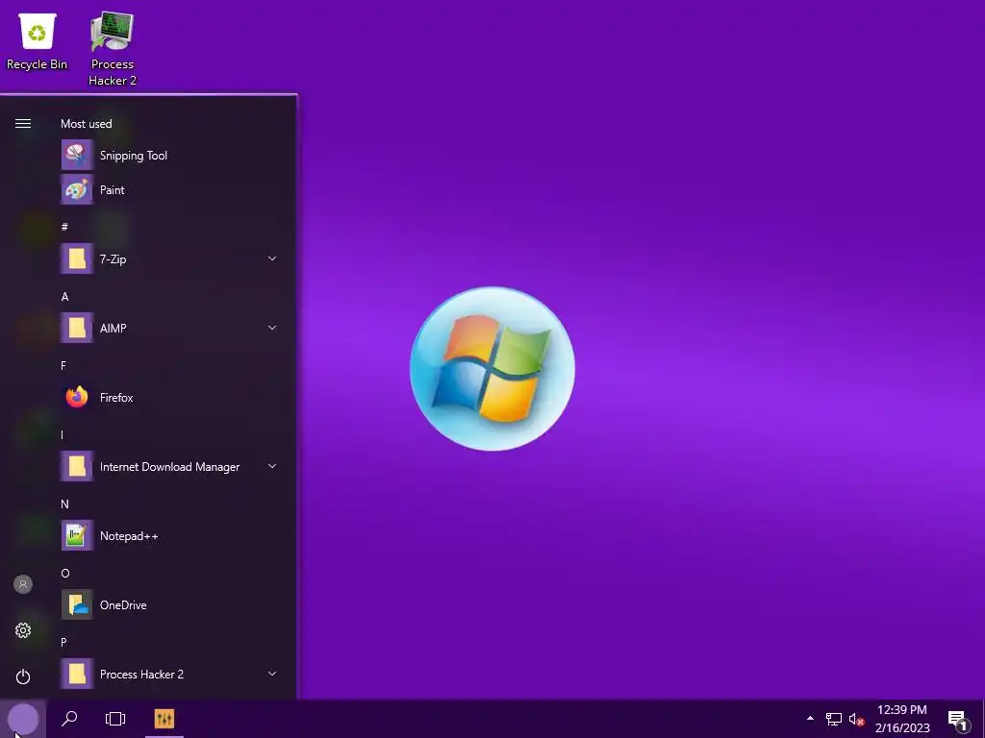This screenshot has width=985, height=738.
Task: Click the Power button icon
Action: coord(23,676)
